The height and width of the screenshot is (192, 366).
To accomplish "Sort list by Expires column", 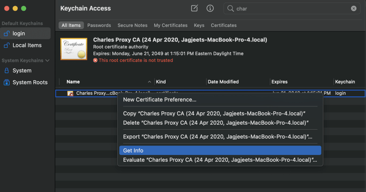I will 280,82.
